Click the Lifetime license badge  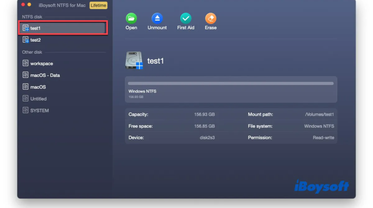pos(98,5)
